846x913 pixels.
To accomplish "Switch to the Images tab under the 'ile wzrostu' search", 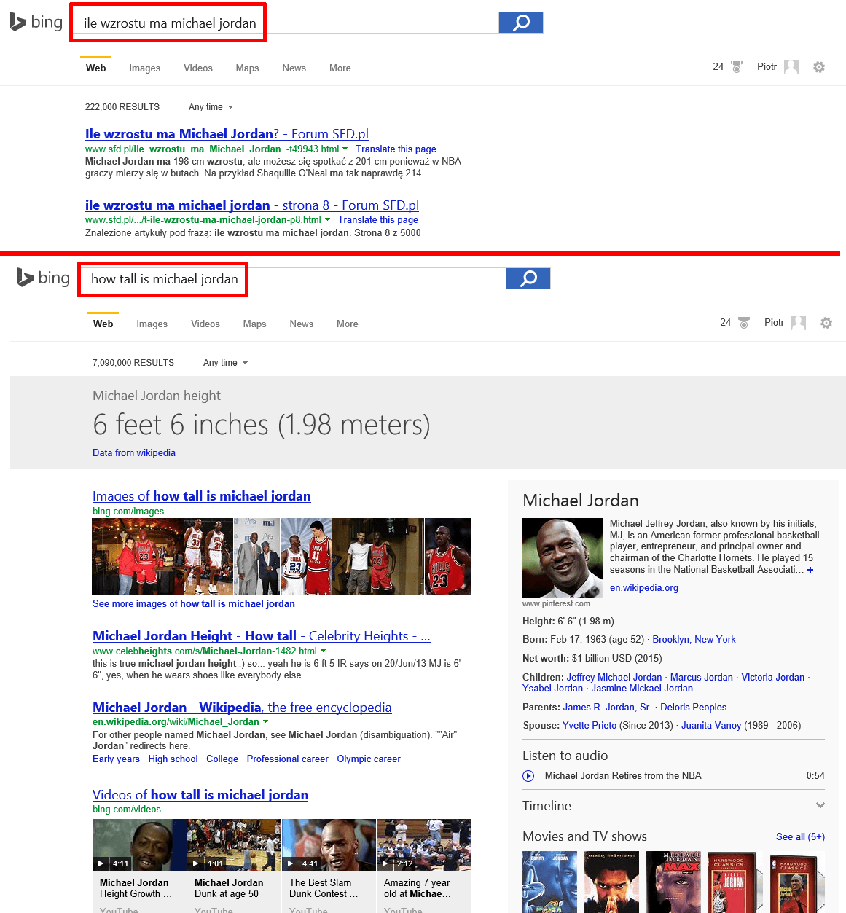I will click(x=145, y=68).
